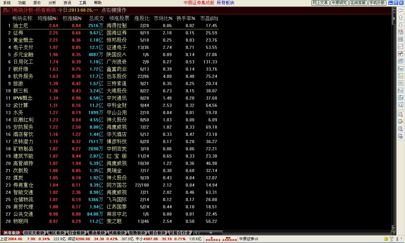Sort by 领涨股票 column header
The width and height of the screenshot is (405, 243).
pos(119,18)
